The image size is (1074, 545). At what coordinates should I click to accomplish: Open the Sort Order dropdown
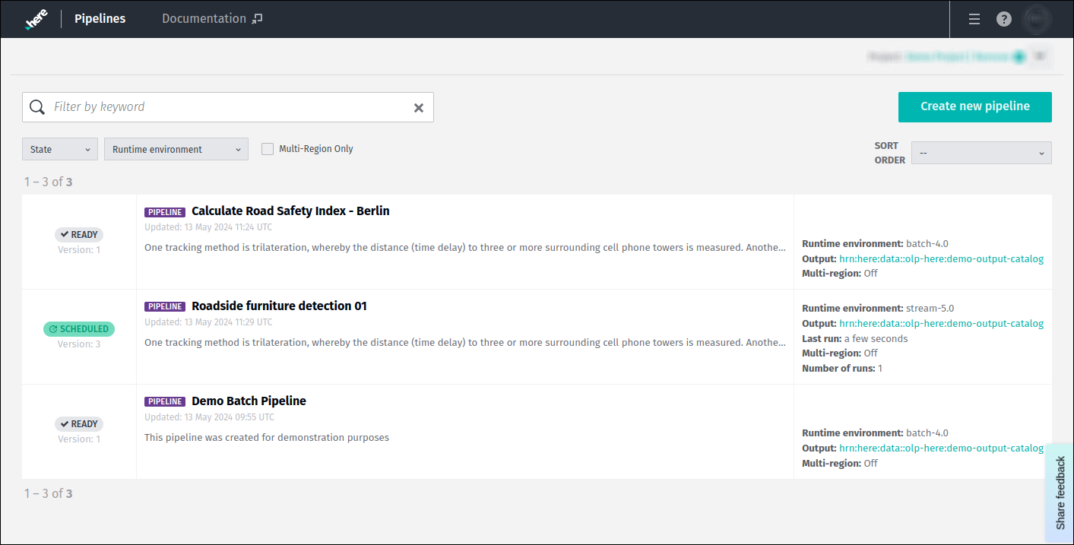click(981, 153)
